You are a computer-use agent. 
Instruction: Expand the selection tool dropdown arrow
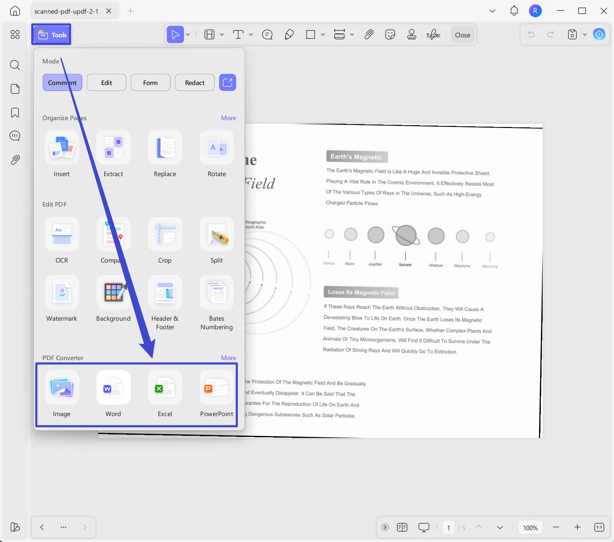click(x=188, y=34)
